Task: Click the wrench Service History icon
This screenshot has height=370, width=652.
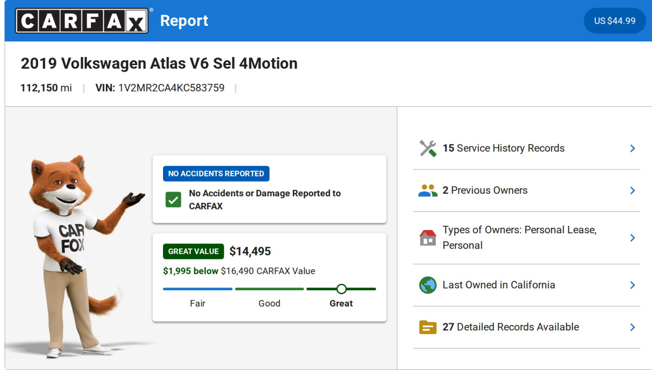Action: (x=428, y=148)
